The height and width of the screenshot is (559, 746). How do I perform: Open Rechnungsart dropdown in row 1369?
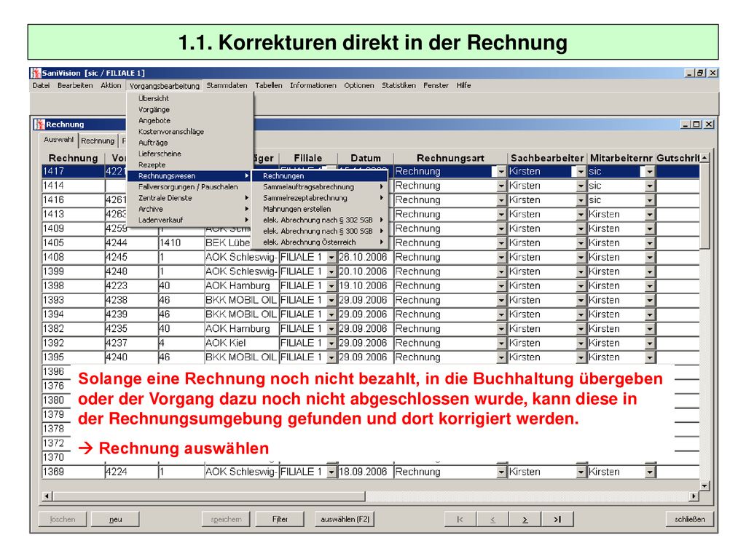(501, 472)
